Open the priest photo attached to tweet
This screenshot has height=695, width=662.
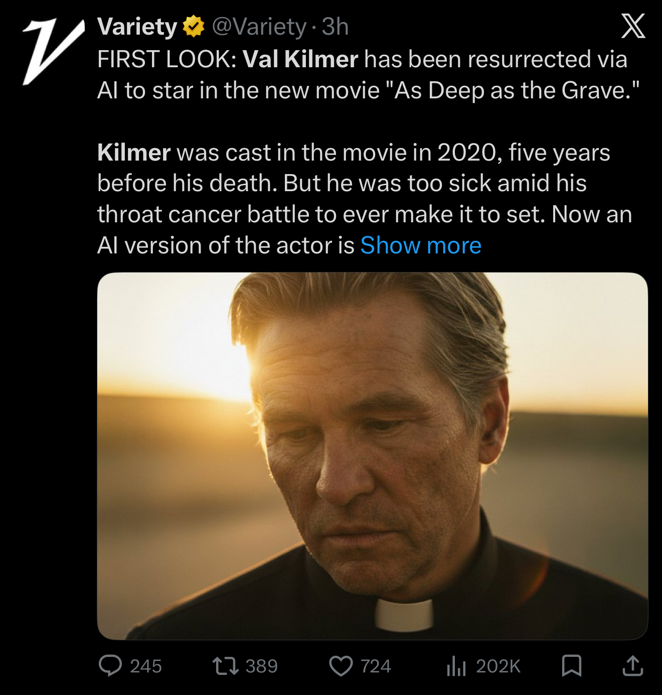(372, 456)
